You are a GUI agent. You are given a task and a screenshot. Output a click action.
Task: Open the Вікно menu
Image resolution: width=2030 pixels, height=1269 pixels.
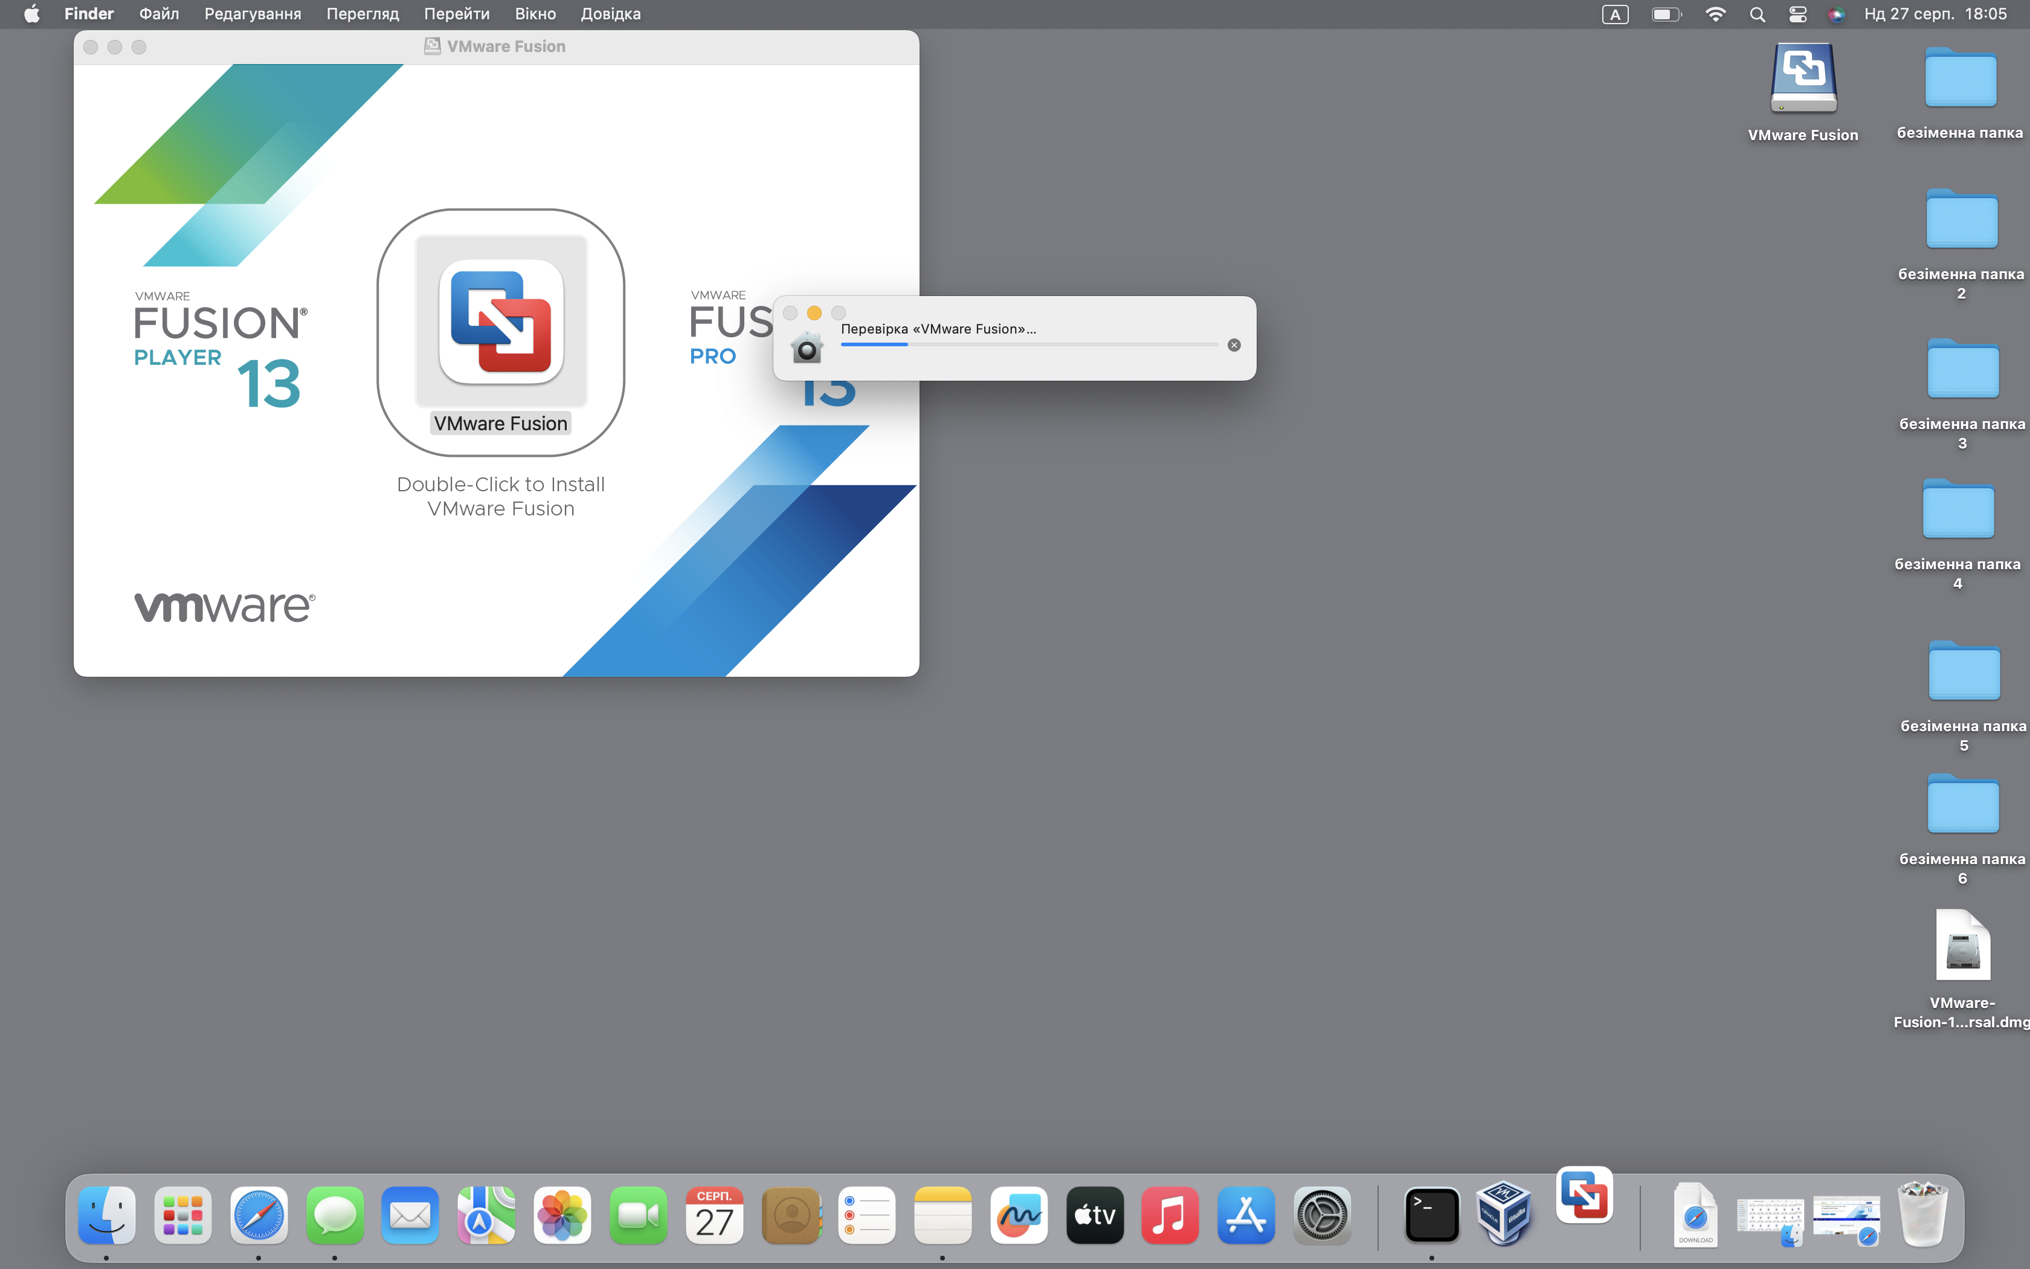coord(535,13)
